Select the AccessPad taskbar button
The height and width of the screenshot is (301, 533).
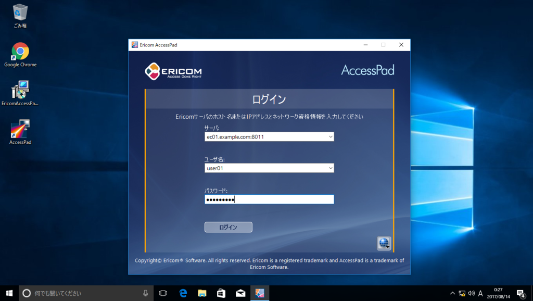point(260,293)
